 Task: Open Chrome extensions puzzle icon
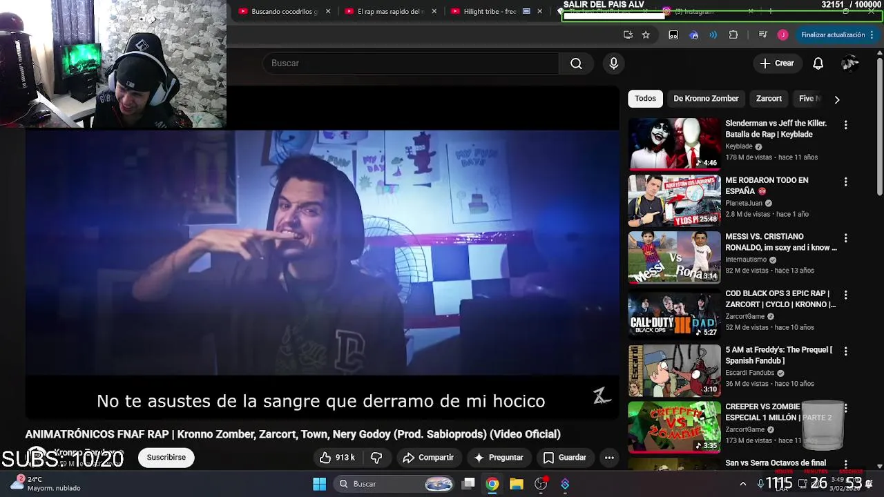coord(733,35)
